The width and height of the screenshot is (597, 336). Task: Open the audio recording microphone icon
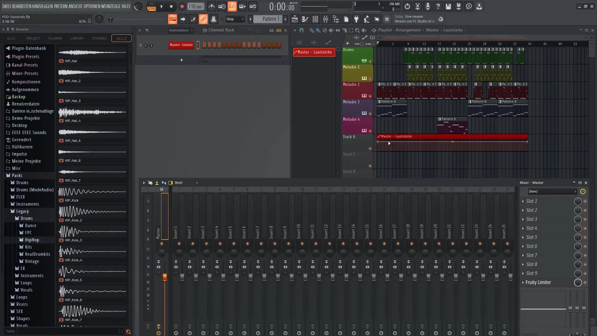[x=428, y=6]
